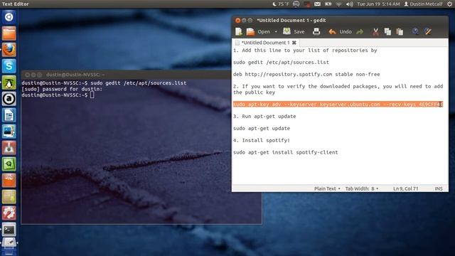Open the messaging chat bubble indicator
Image resolution: width=455 pixels, height=256 pixels.
pos(296,4)
